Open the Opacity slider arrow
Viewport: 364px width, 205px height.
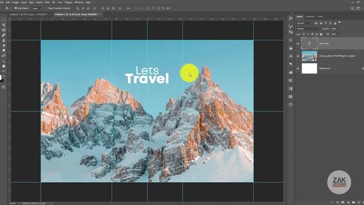tap(339, 28)
